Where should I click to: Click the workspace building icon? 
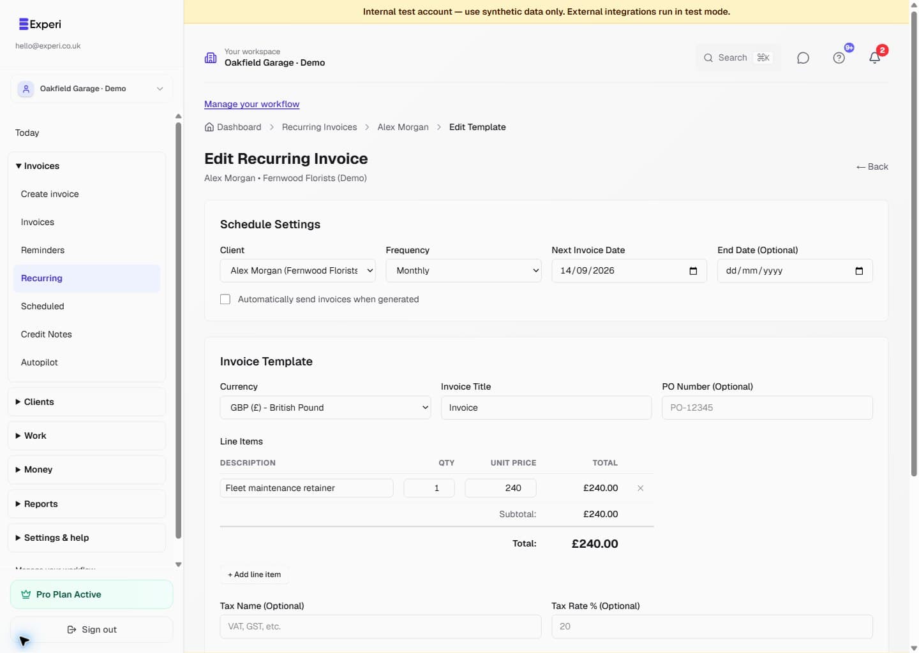point(211,58)
